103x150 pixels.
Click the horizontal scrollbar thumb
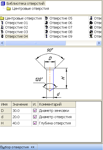[x=35, y=43]
